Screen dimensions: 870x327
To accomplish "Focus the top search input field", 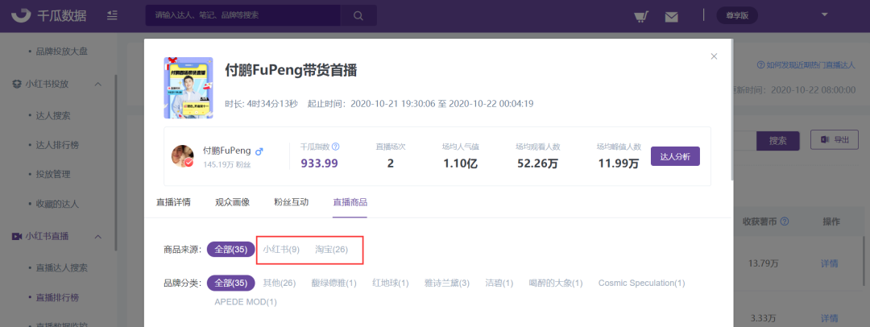I will (x=243, y=15).
